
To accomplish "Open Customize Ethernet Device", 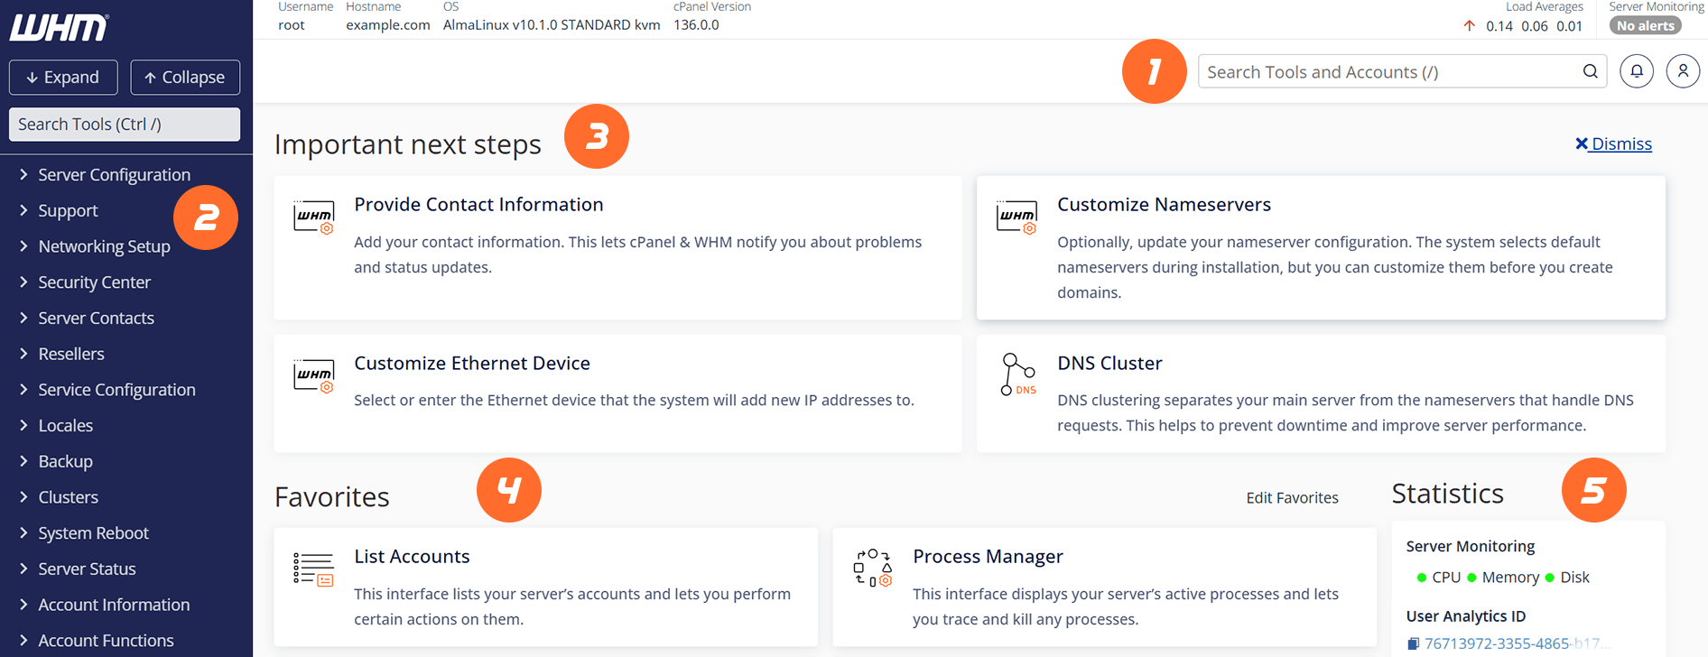I will (x=472, y=363).
